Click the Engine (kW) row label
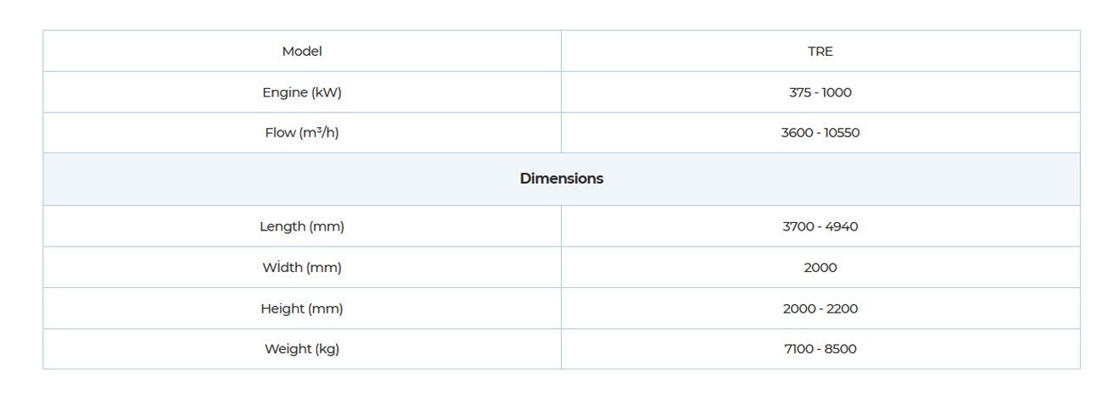The image size is (1120, 405). pyautogui.click(x=302, y=92)
